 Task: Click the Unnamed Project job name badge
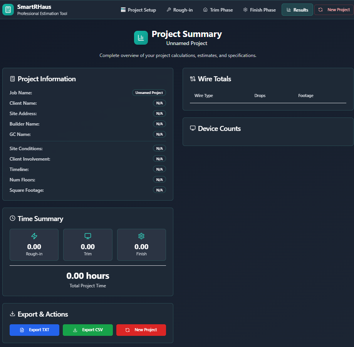tap(149, 93)
